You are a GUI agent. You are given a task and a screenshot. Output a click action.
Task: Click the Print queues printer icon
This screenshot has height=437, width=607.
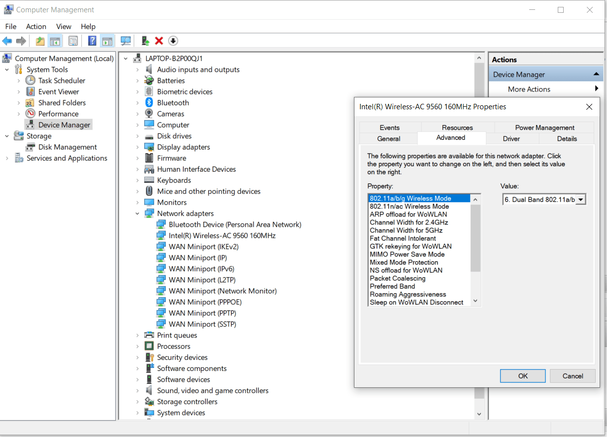(149, 335)
